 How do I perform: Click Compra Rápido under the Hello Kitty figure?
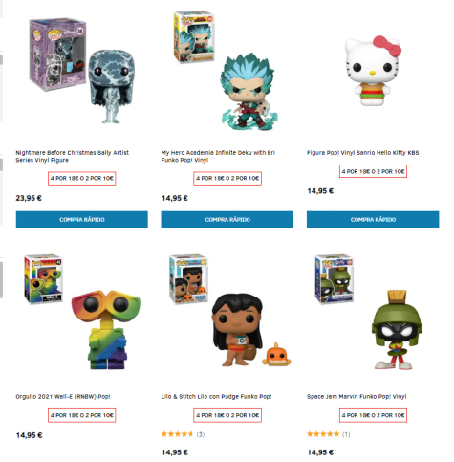click(x=373, y=219)
